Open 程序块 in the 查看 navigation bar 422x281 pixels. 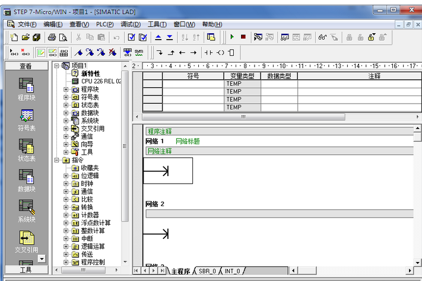tap(26, 89)
